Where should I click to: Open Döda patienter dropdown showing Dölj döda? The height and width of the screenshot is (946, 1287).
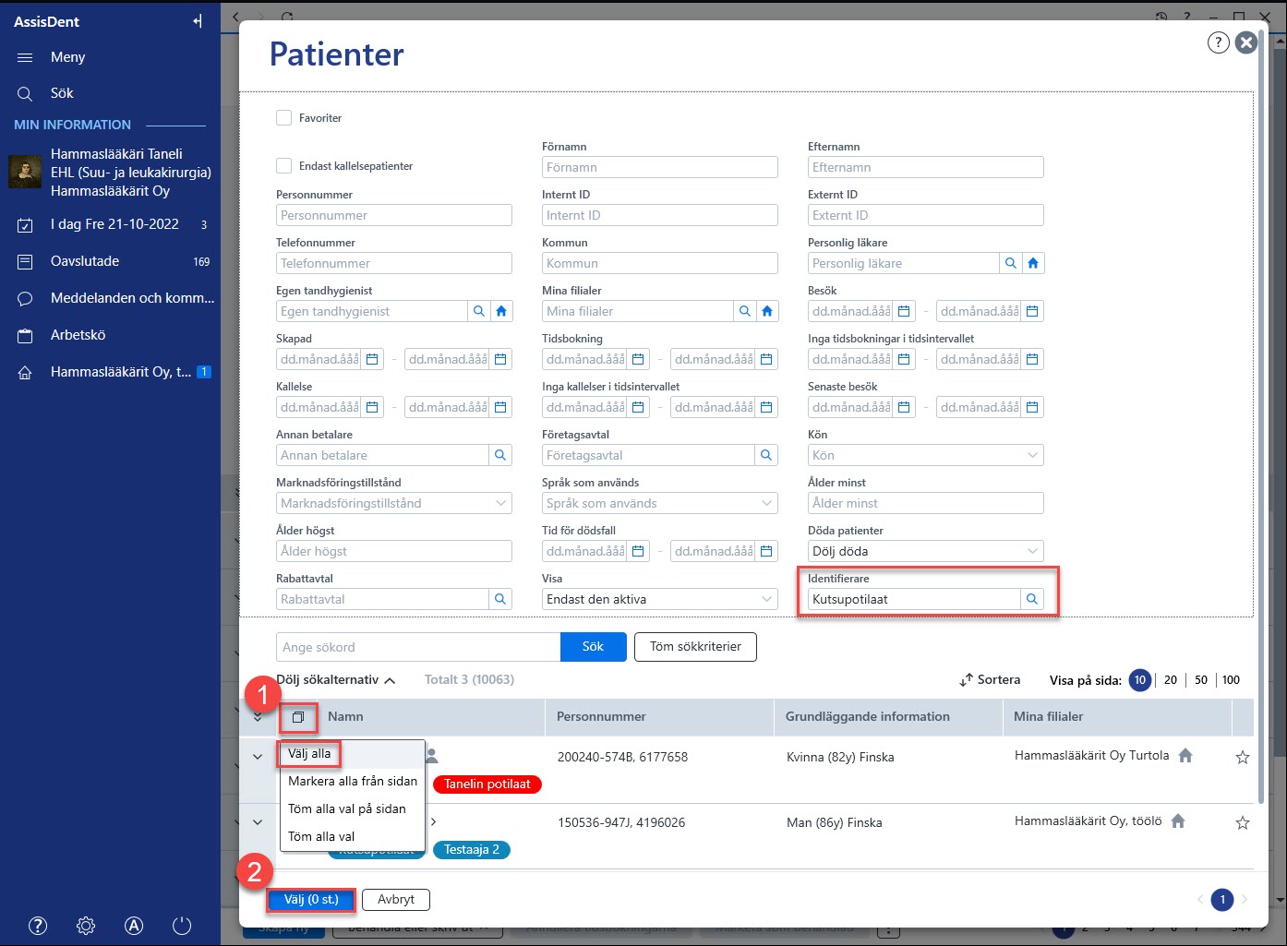tap(926, 551)
